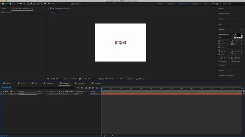Open the Effects & Presets panel
This screenshot has height=137, width=245.
click(x=224, y=14)
